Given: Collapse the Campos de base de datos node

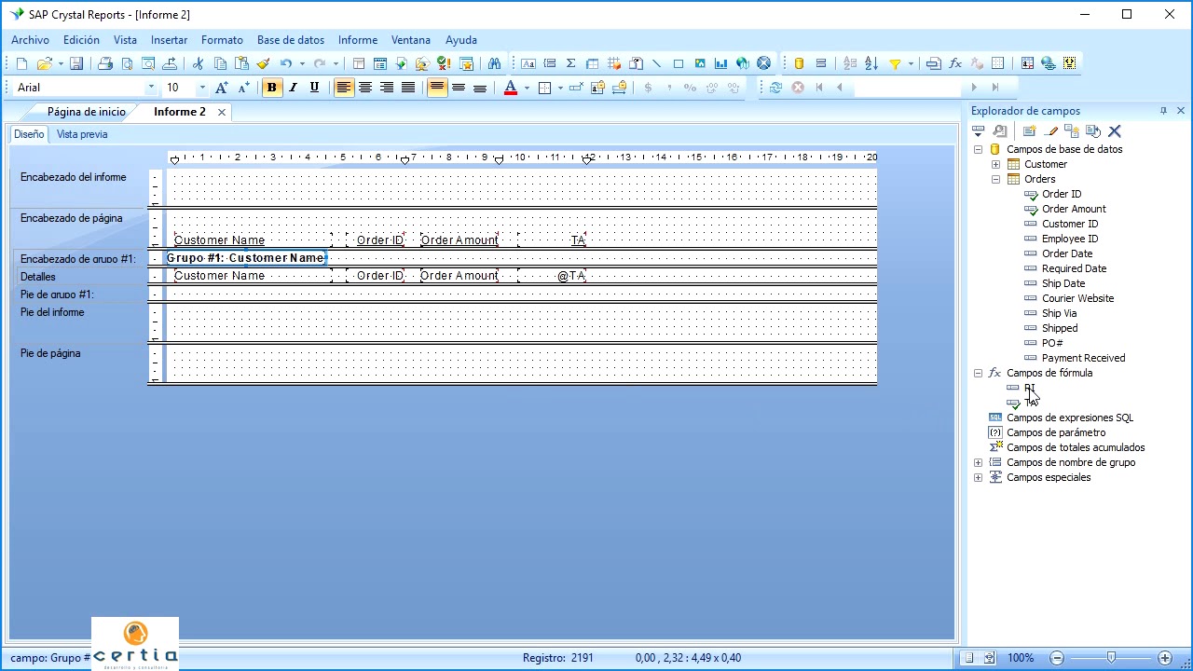Looking at the screenshot, I should tap(979, 149).
